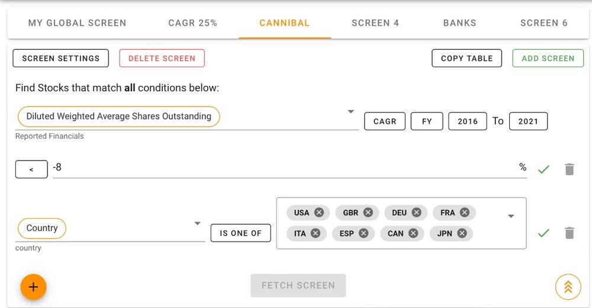Click the COPY TABLE button
Image resolution: width=592 pixels, height=308 pixels.
pyautogui.click(x=466, y=58)
